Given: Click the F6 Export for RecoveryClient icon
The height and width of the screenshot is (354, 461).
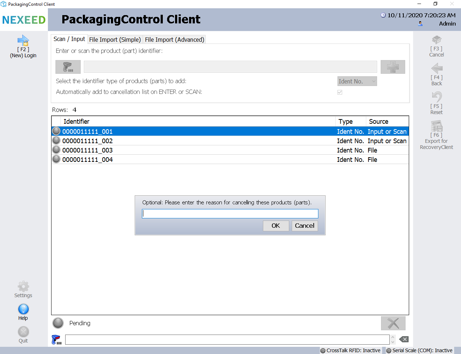Looking at the screenshot, I should point(437,126).
